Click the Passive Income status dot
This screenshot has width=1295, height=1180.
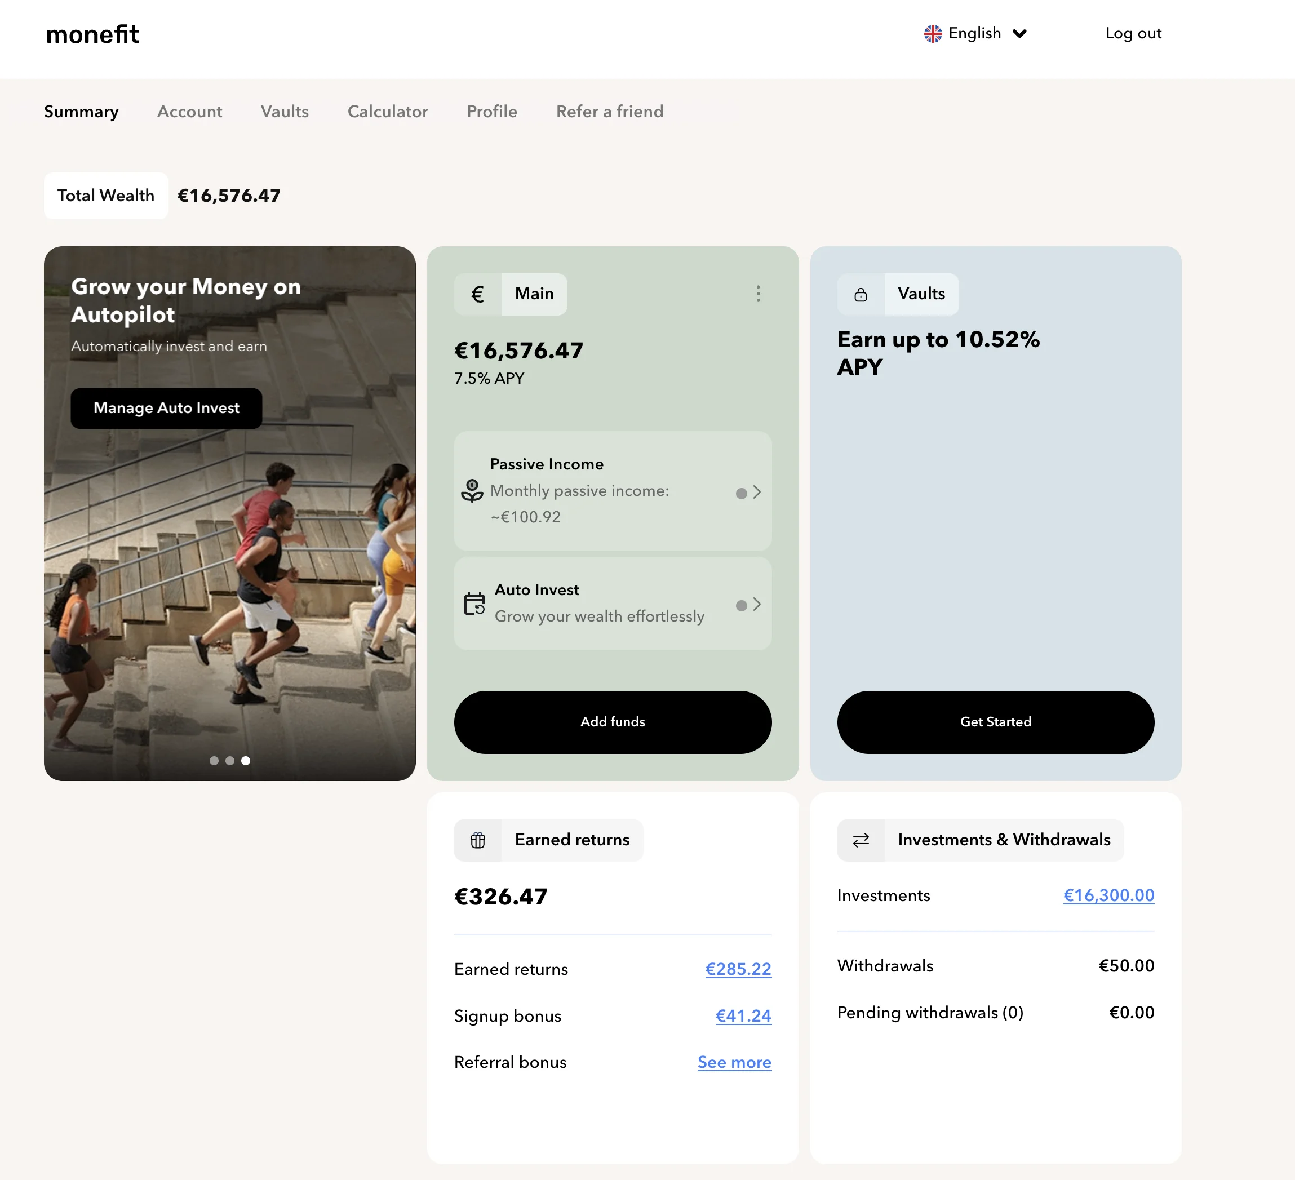pos(741,493)
